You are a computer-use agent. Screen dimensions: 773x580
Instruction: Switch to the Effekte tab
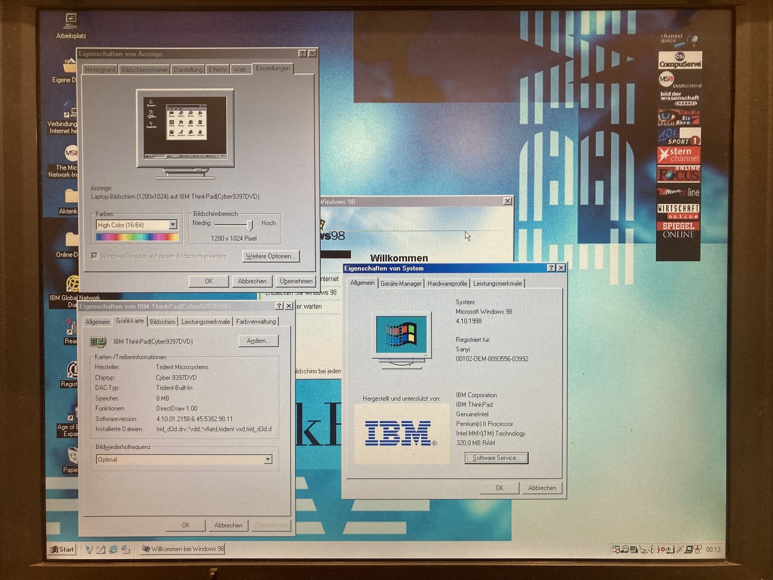(x=217, y=69)
